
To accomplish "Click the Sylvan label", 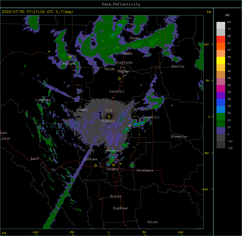I will (109, 69).
